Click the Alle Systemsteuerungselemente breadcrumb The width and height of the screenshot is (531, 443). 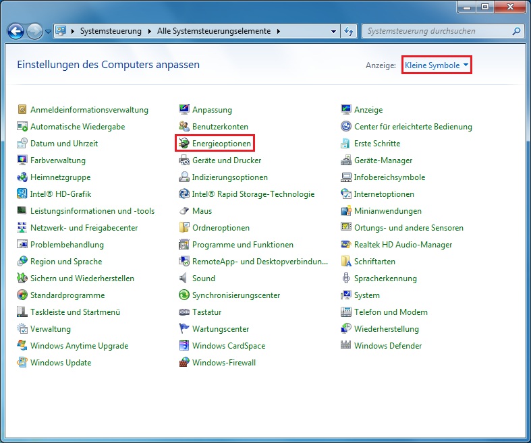click(x=214, y=31)
